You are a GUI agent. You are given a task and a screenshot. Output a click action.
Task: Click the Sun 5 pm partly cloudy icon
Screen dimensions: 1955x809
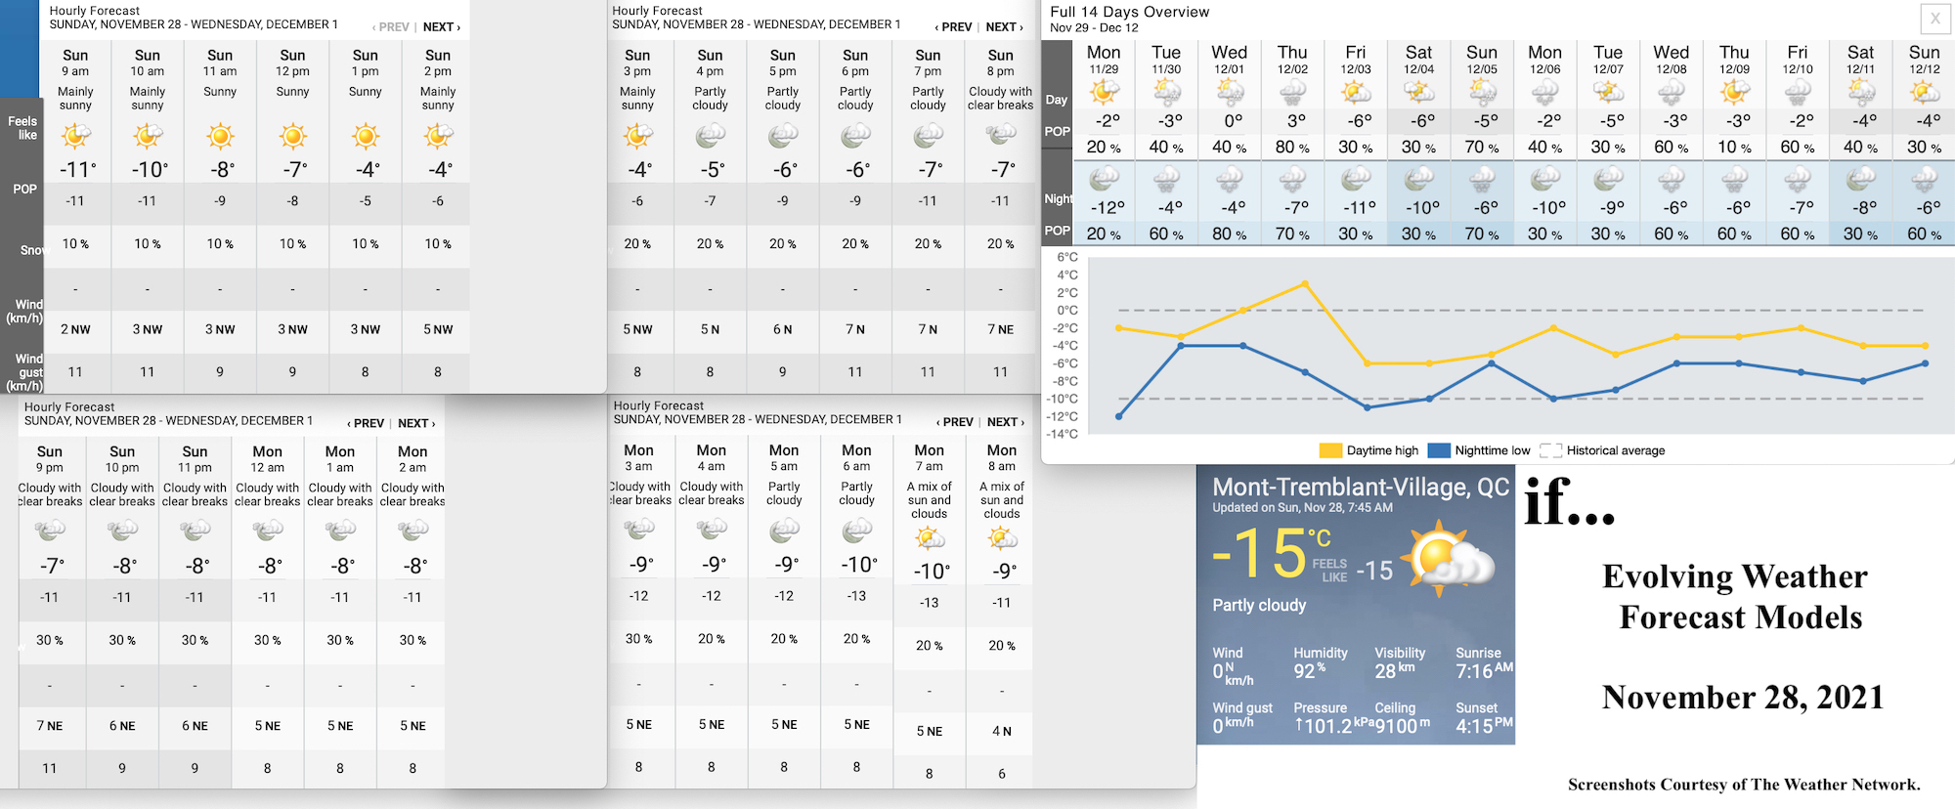783,136
